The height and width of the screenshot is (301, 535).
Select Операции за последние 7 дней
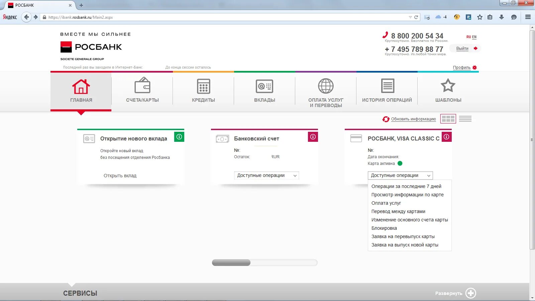[x=406, y=186]
